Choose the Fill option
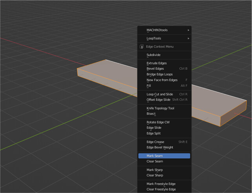 (164, 85)
